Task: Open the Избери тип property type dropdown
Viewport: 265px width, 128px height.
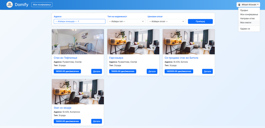Action: pos(127,22)
